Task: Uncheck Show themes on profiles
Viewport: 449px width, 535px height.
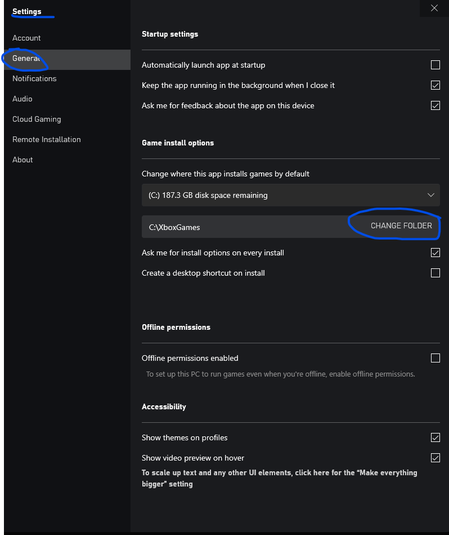Action: coord(435,437)
